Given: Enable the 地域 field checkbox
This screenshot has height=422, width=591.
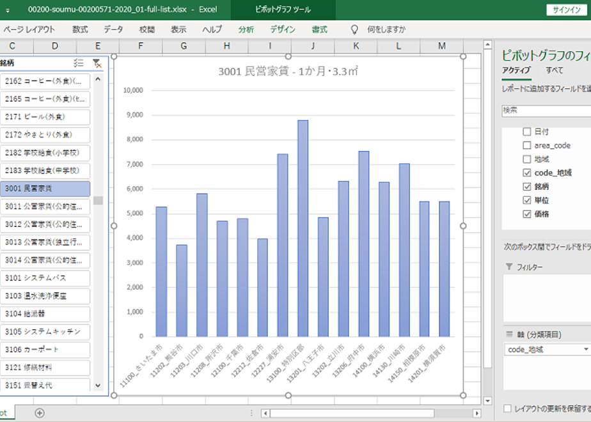Looking at the screenshot, I should tap(527, 159).
